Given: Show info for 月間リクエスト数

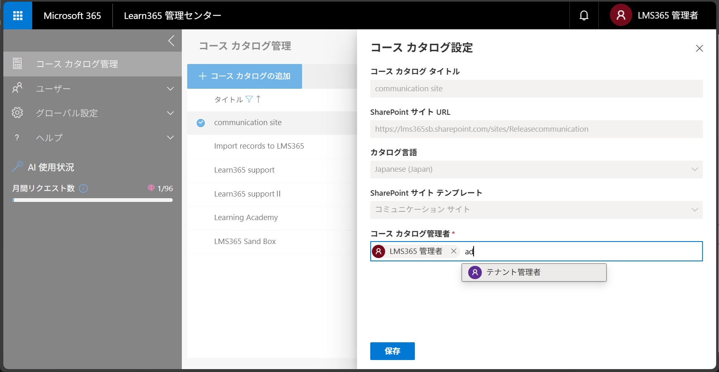Looking at the screenshot, I should click(83, 188).
